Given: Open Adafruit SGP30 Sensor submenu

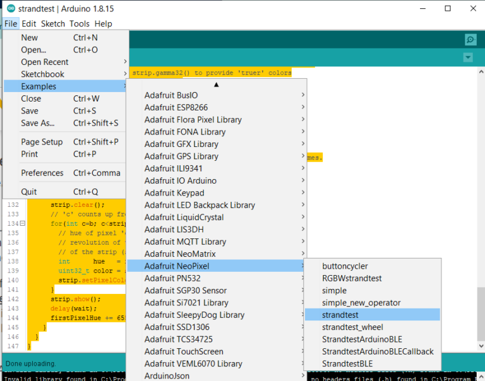Looking at the screenshot, I should [215, 290].
